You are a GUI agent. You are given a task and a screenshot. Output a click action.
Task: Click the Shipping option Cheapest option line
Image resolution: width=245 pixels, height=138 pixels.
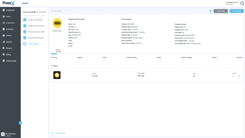point(132,38)
